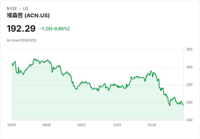Click the 11/03 date on x-axis
The height and width of the screenshot is (139, 200).
(117, 125)
